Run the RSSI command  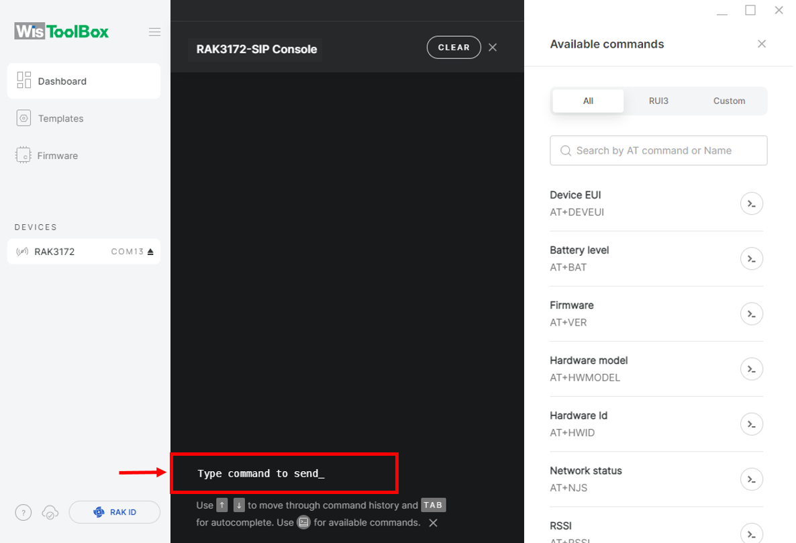coord(751,534)
